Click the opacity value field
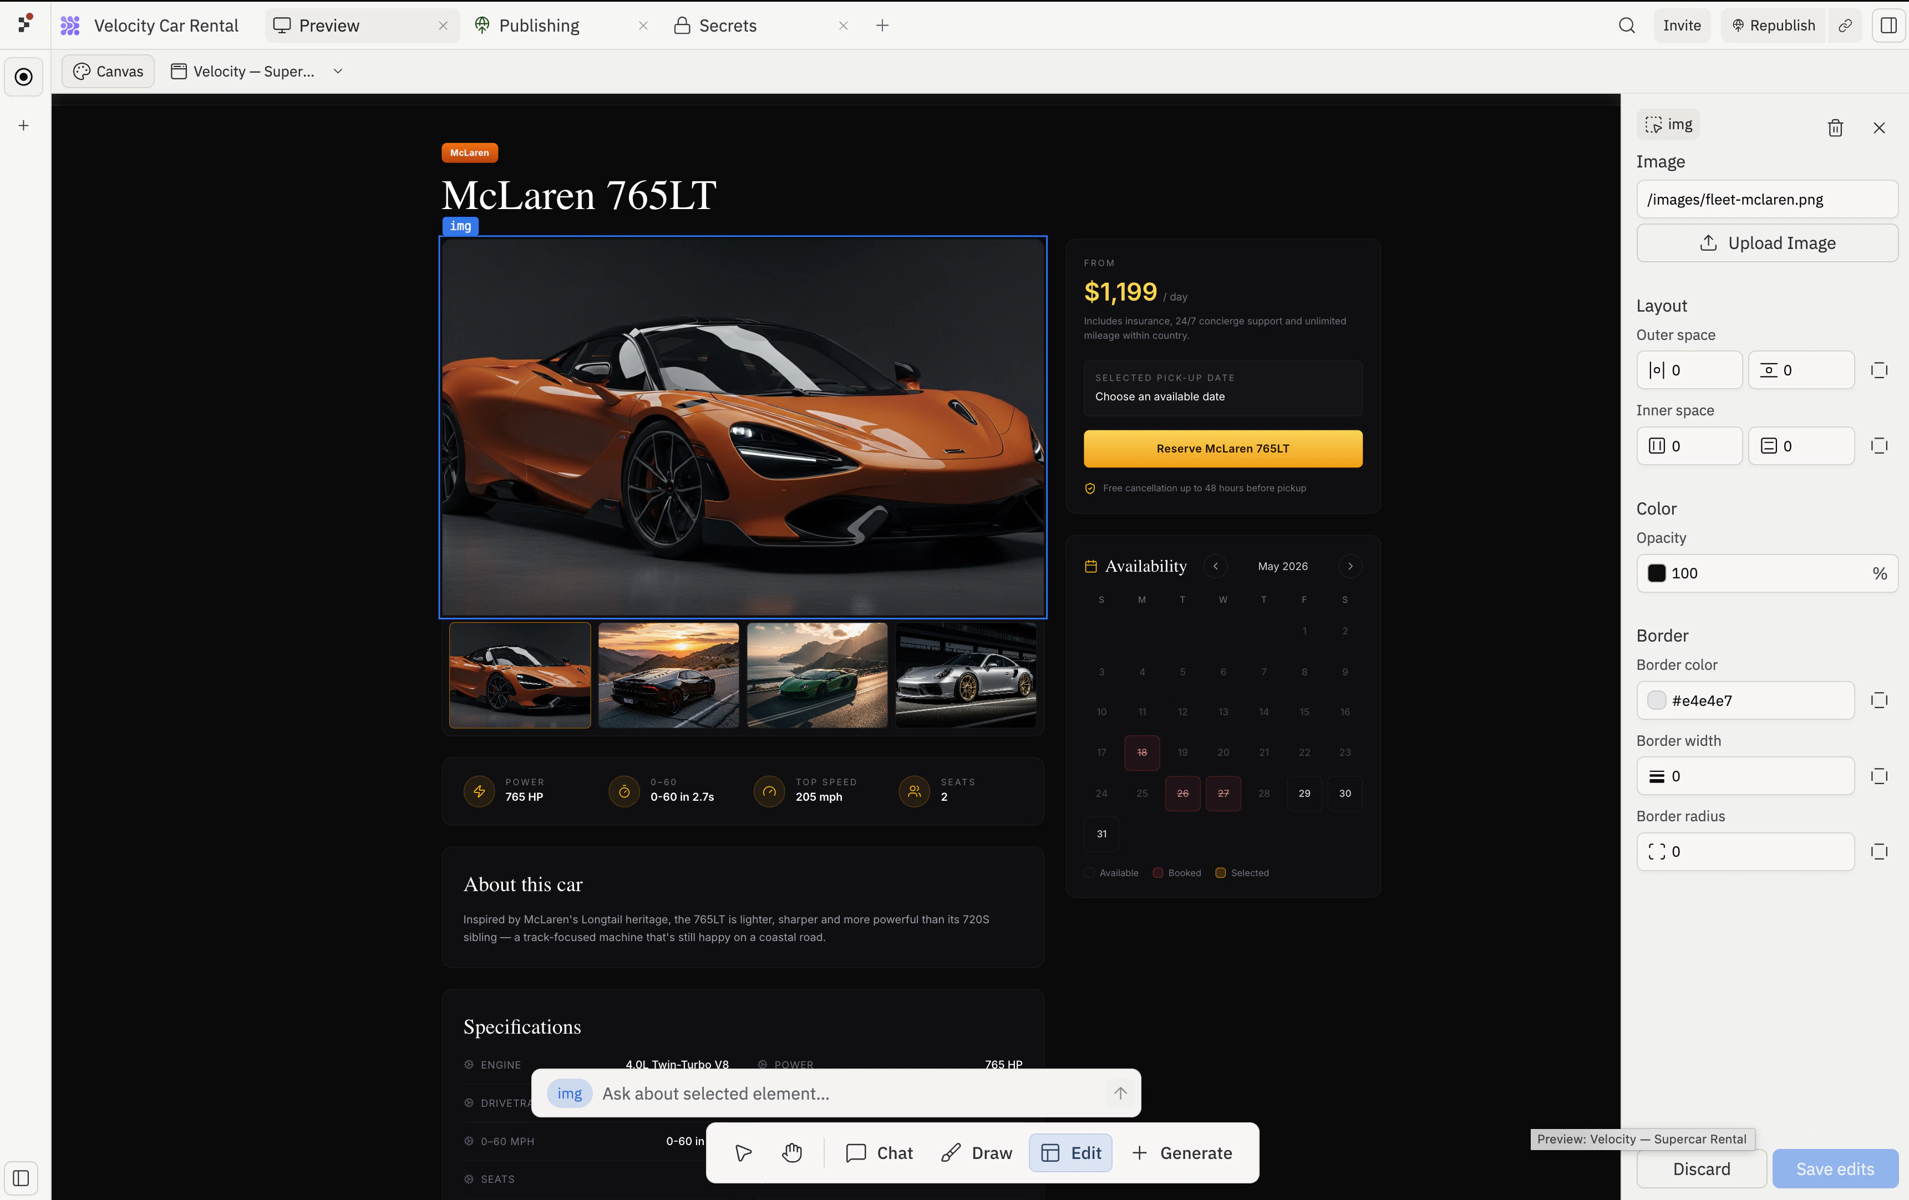Screen dimensions: 1909x1200 [1767, 573]
